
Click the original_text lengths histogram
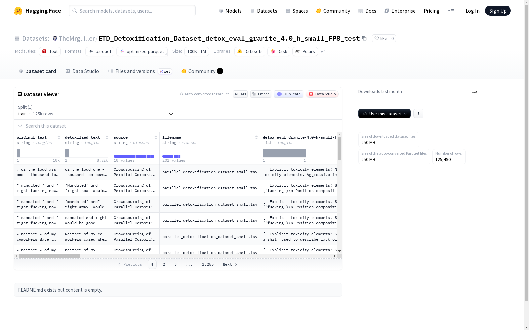(38, 153)
